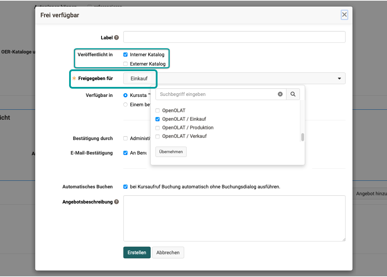Check the OpenOLAT / Produktion option
Viewport: 387px width, 277px height.
[x=158, y=128]
